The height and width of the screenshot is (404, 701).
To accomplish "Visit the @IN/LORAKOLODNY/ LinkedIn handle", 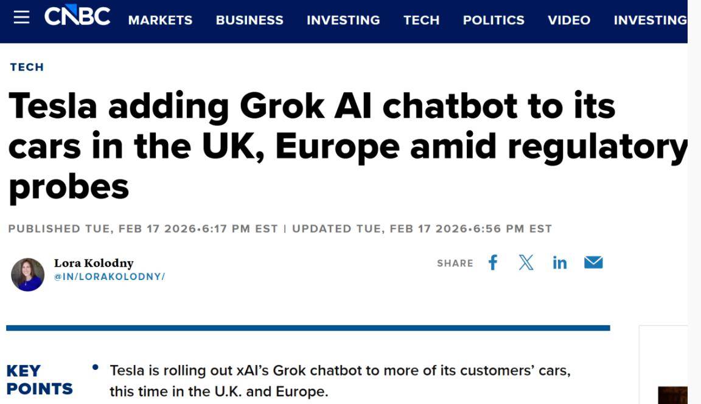I will pos(110,277).
